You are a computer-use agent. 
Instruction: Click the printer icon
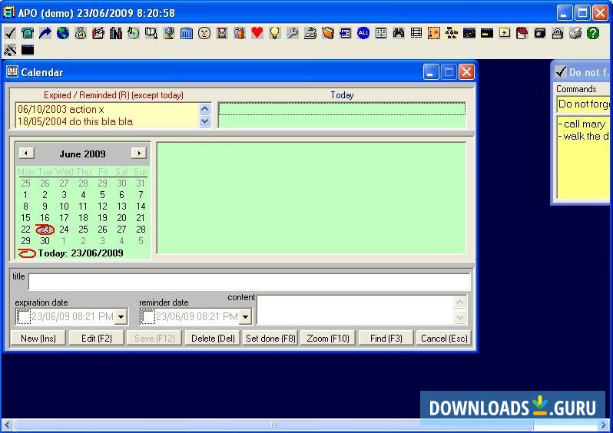click(x=575, y=33)
